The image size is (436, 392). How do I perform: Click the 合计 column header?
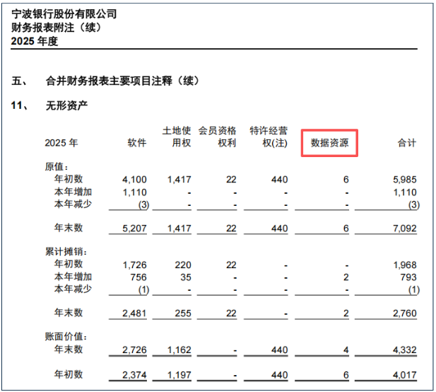pos(407,143)
